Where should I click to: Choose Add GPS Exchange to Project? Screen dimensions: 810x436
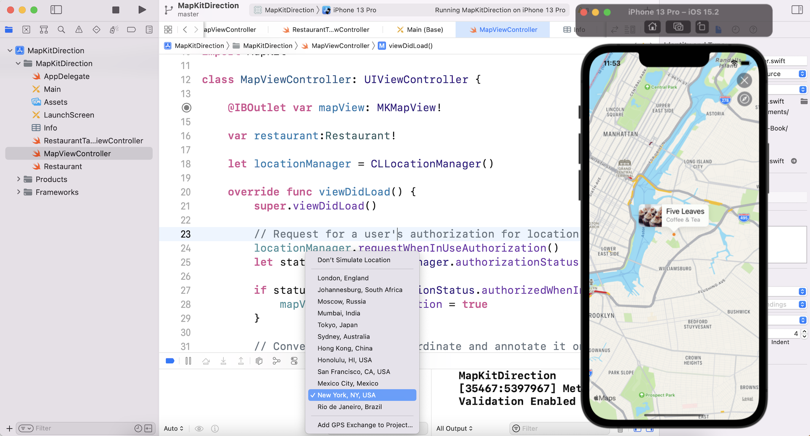(365, 425)
